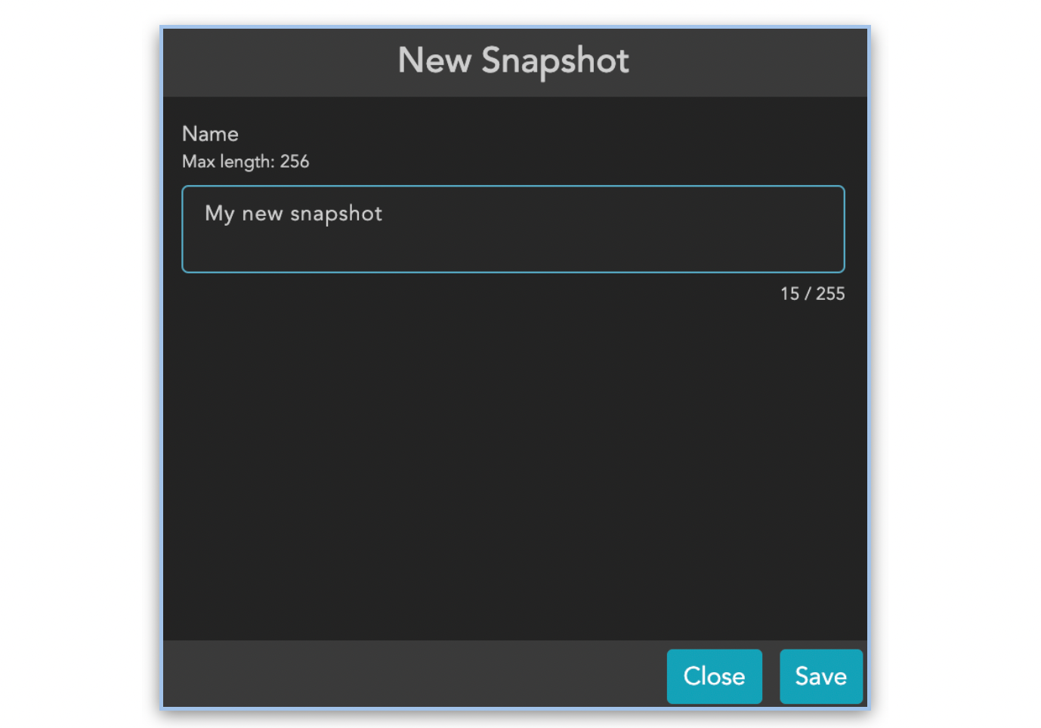Click the "Max length: 256" hint text

pos(246,162)
